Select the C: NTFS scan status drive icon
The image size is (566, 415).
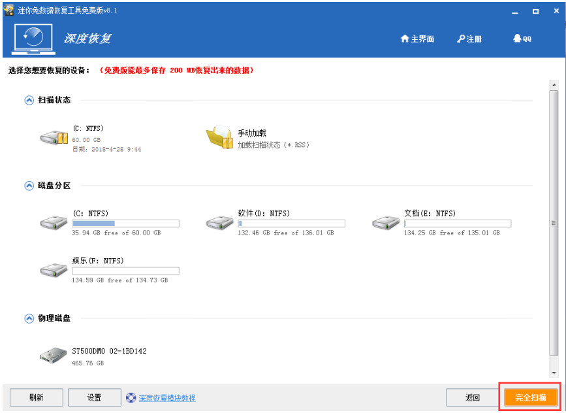tap(54, 138)
